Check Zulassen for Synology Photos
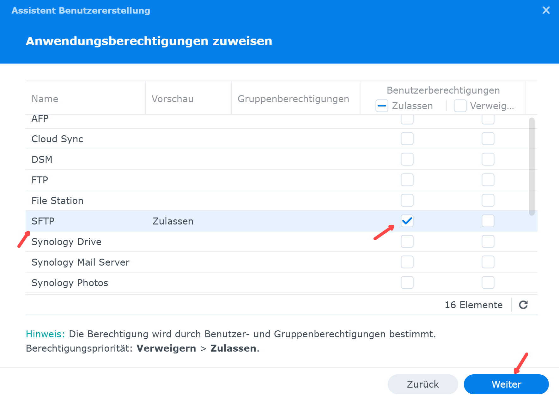 coord(407,283)
